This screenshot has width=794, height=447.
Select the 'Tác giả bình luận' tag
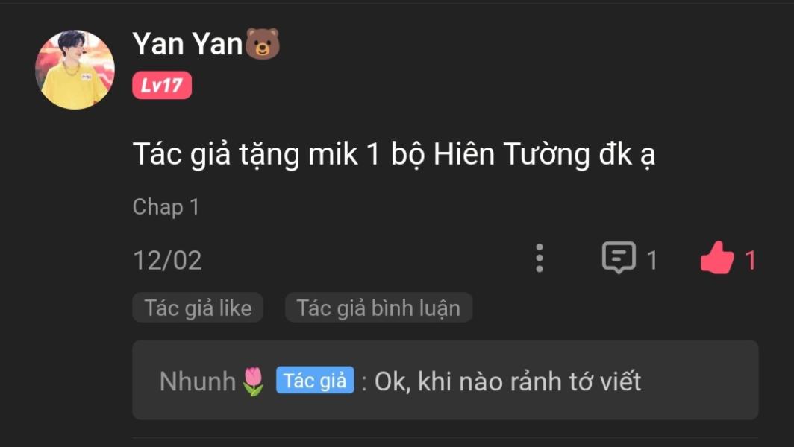pos(378,308)
